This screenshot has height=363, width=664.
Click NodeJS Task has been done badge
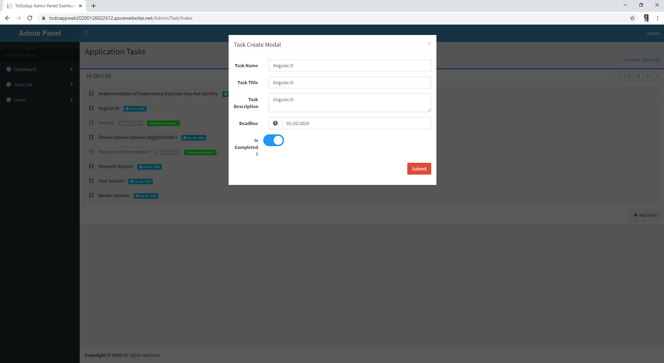point(163,123)
